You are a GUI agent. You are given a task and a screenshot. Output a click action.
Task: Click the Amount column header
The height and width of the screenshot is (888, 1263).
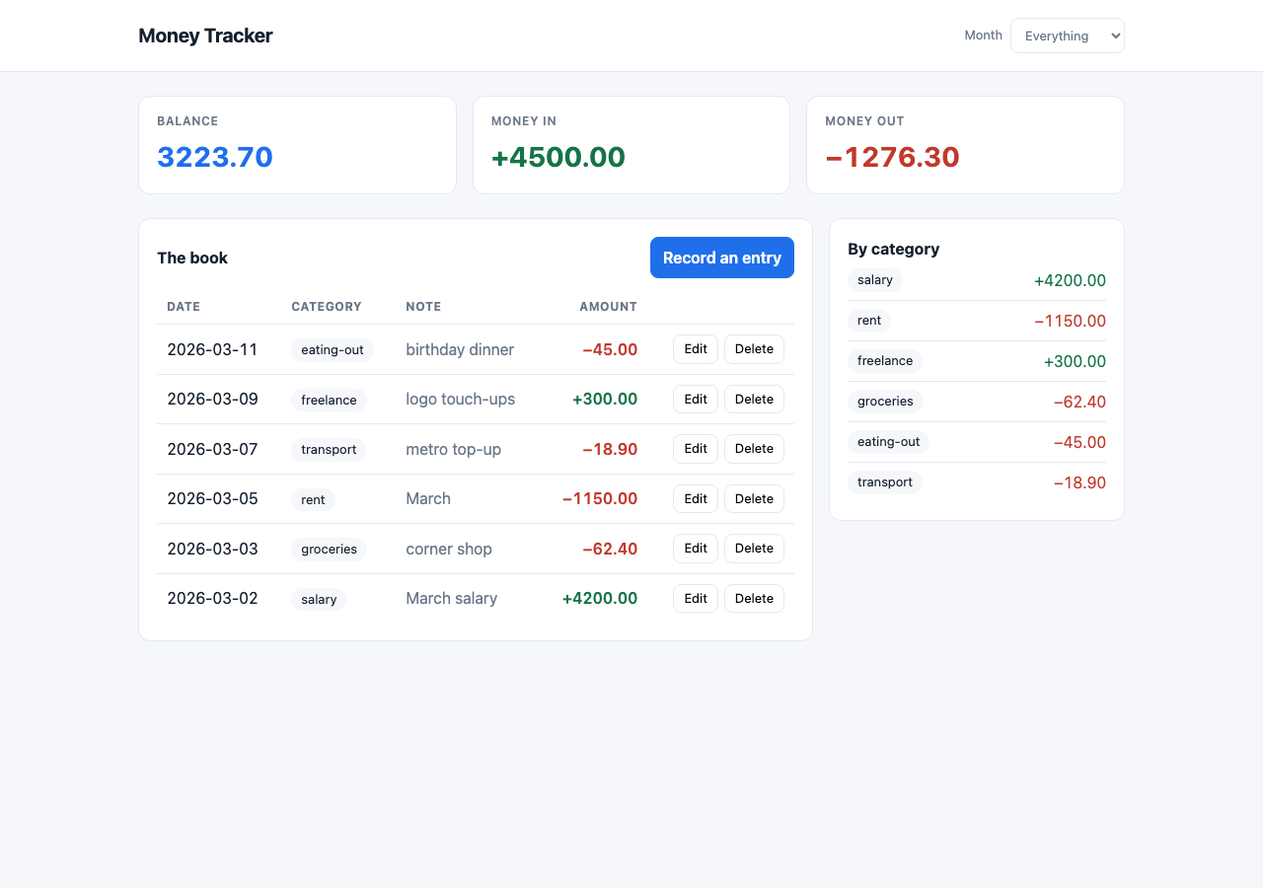(x=608, y=307)
